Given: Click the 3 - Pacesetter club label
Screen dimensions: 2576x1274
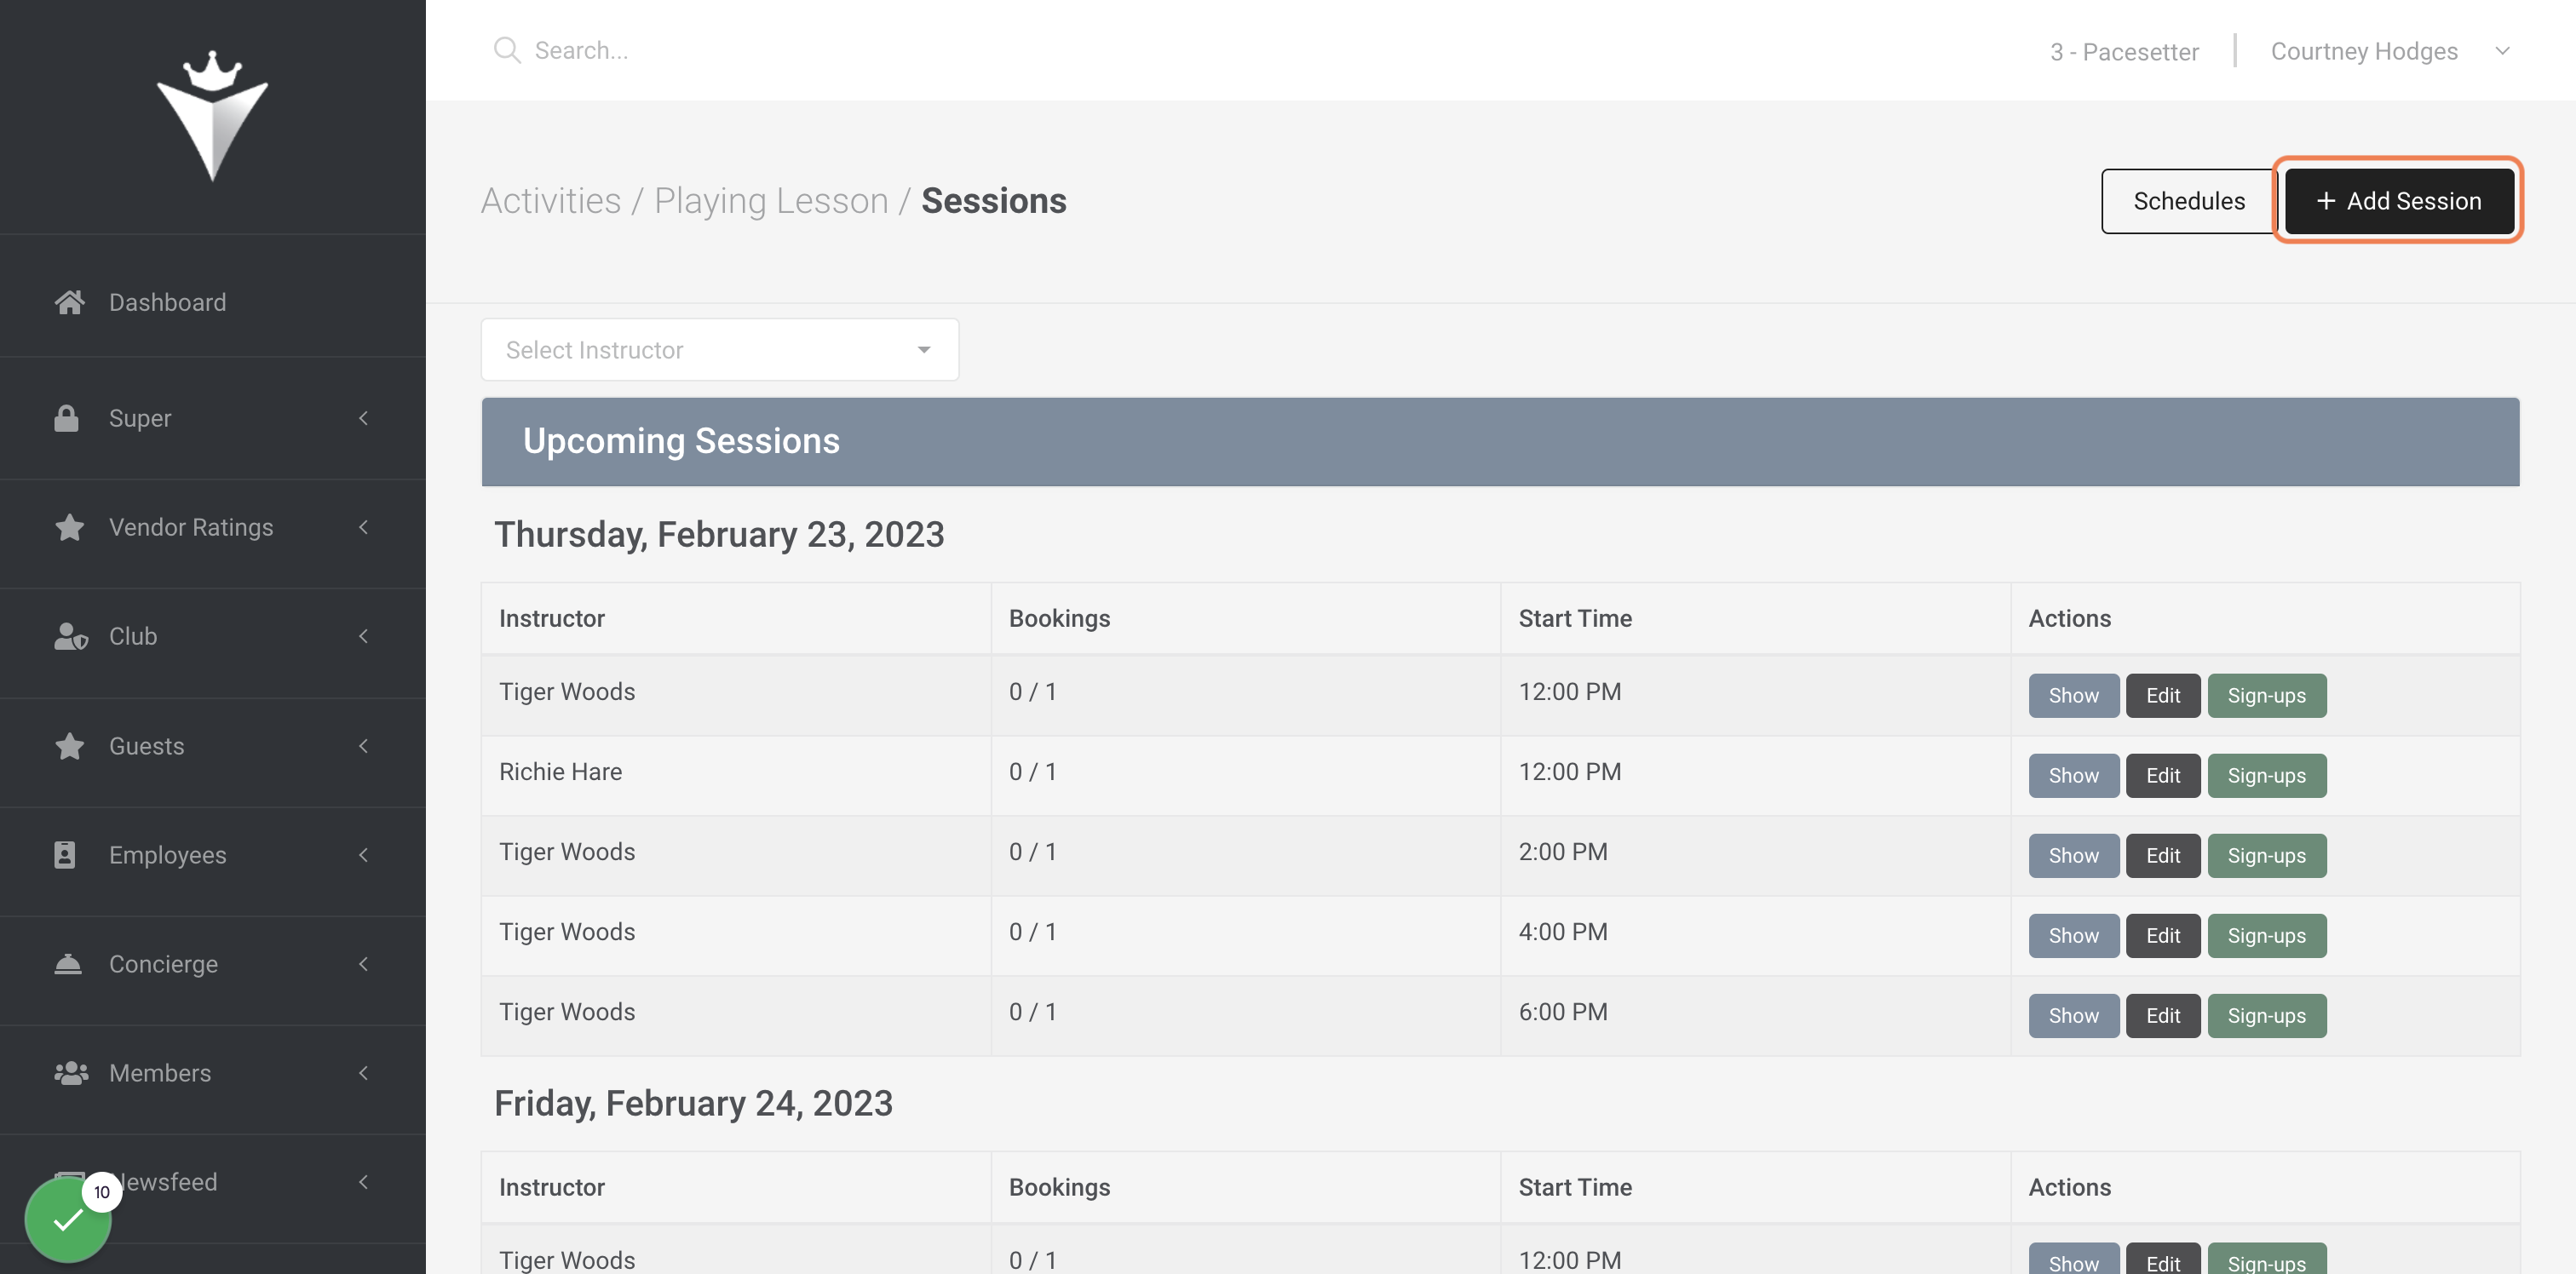Looking at the screenshot, I should 2124,52.
